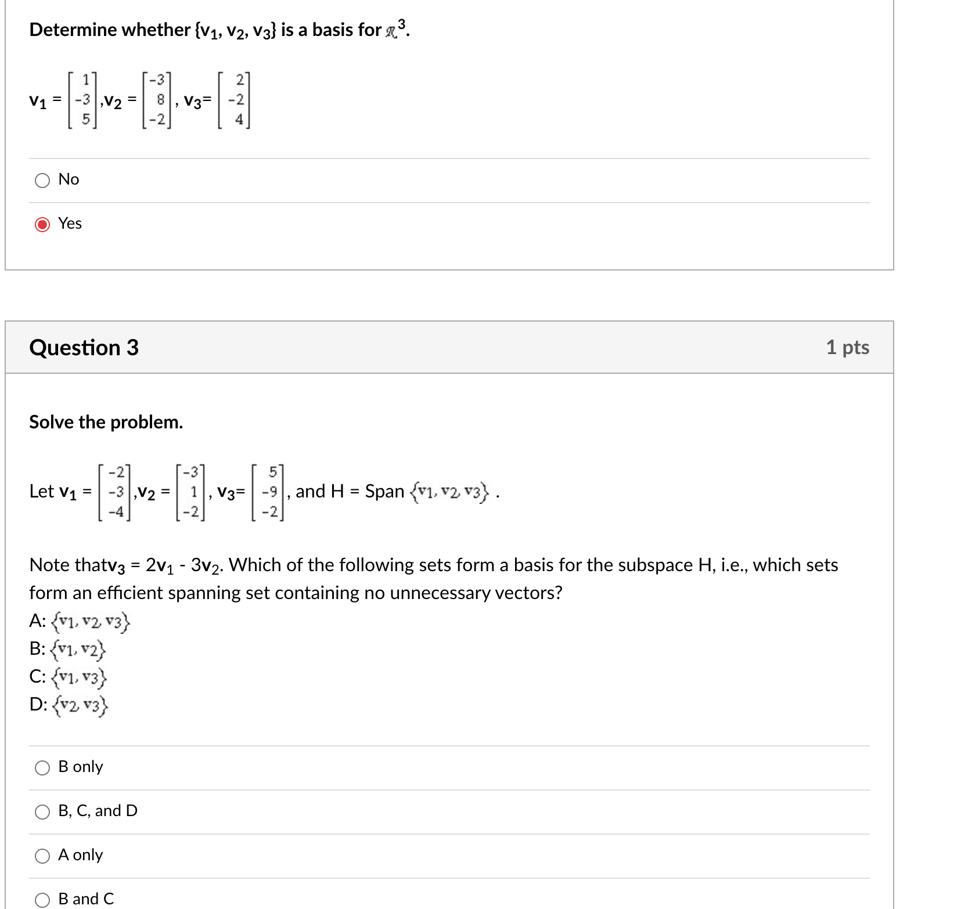Choose the "B, C, and D" answer
This screenshot has height=909, width=979.
tap(42, 811)
